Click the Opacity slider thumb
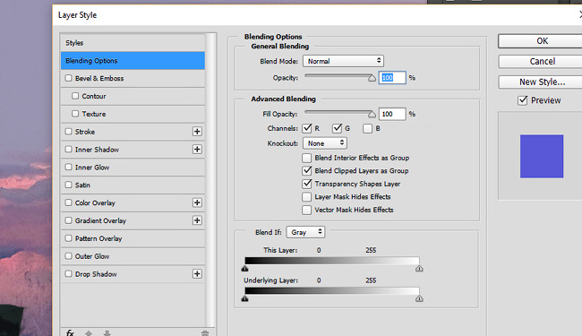 tap(372, 78)
